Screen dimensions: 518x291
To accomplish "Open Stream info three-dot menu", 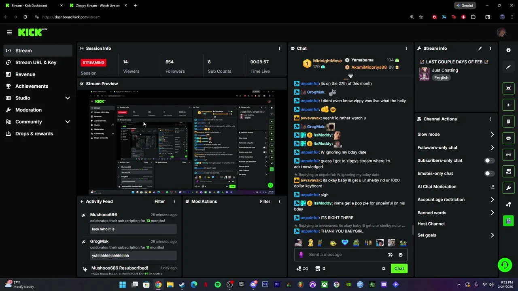I will click(490, 48).
